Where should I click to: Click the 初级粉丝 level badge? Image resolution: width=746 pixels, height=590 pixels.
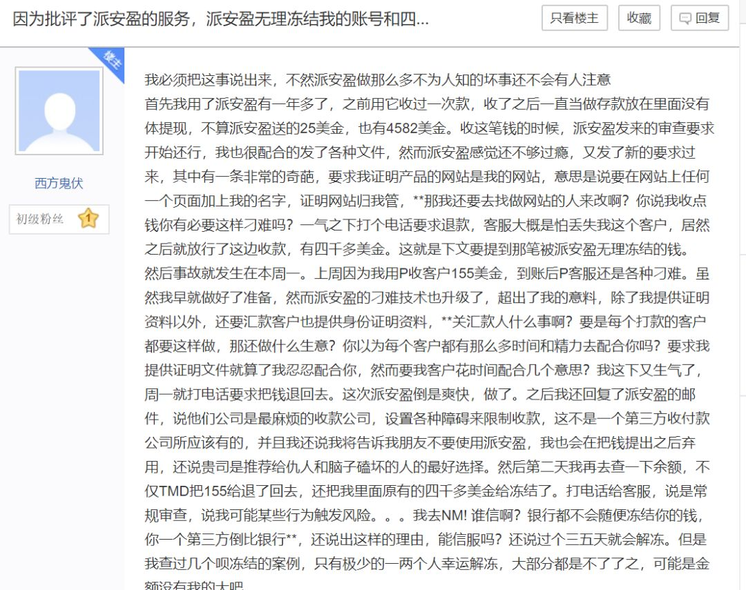(x=59, y=219)
